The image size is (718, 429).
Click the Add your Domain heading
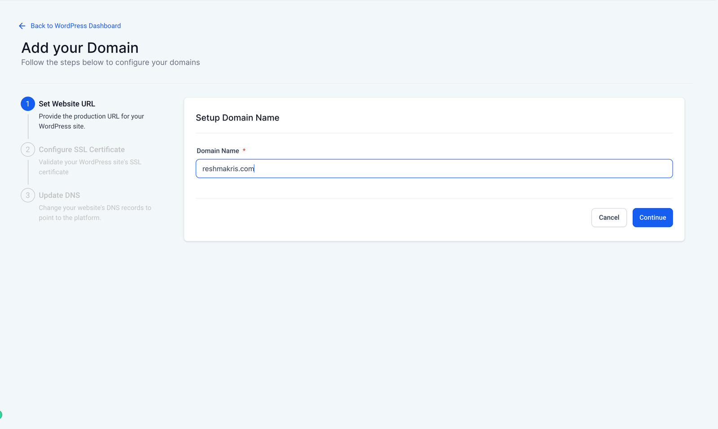(x=80, y=48)
